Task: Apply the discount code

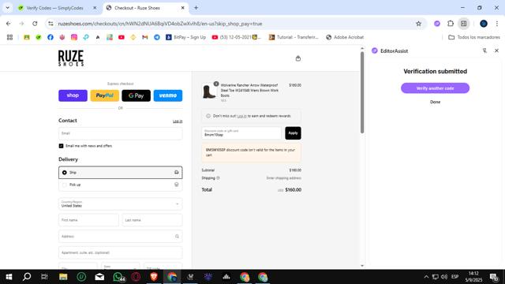Action: coord(293,133)
